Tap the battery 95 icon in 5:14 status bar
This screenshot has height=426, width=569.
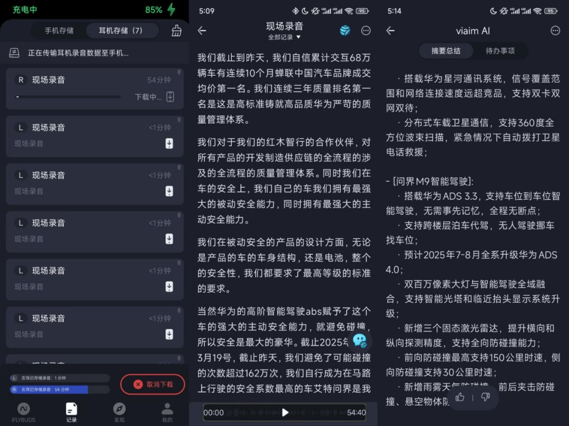(x=551, y=11)
